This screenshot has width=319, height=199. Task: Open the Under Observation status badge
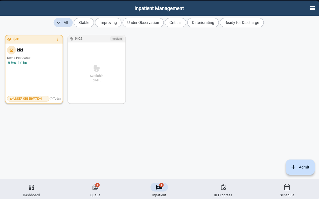[28, 99]
